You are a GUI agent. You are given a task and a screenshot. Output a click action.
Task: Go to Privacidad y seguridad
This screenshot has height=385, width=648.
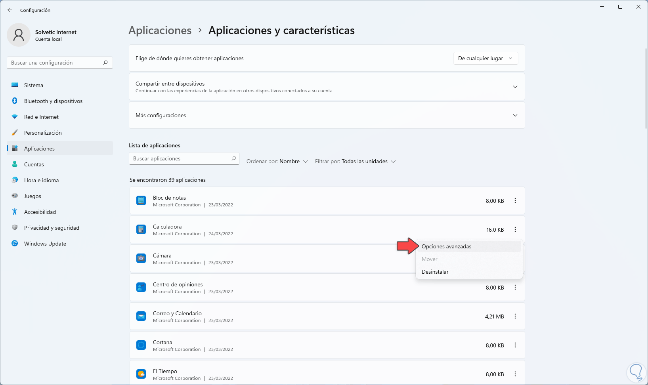52,228
